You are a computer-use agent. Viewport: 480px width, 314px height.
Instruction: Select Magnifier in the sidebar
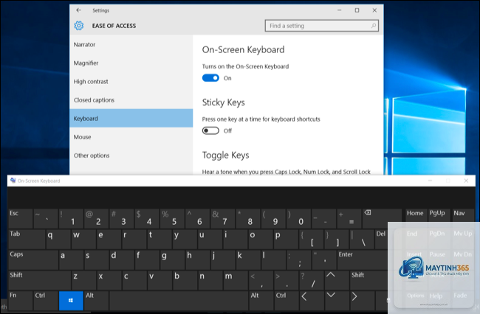[131, 63]
